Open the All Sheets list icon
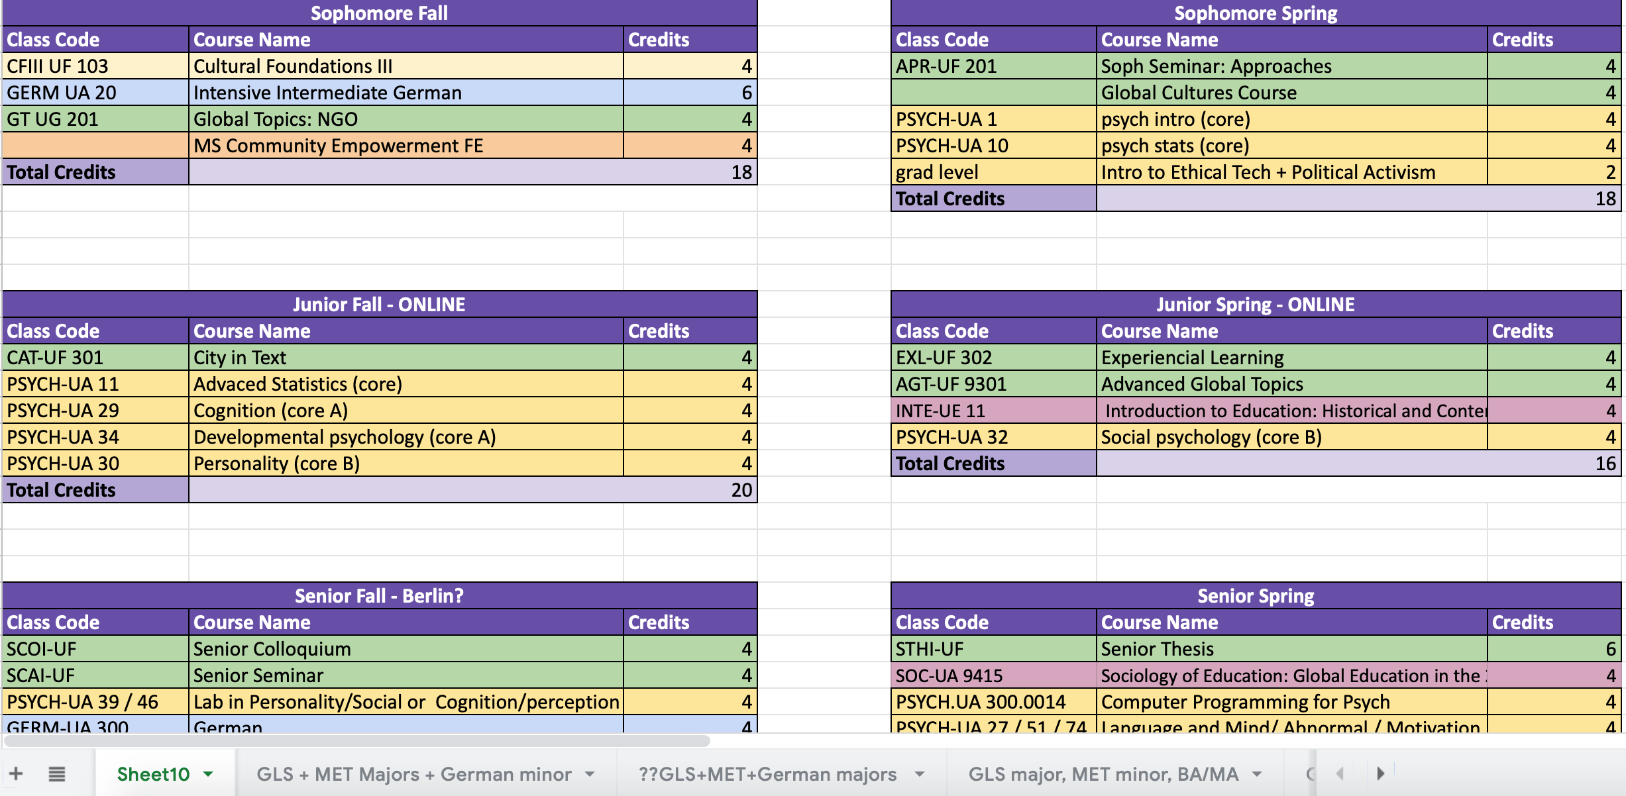The width and height of the screenshot is (1626, 796). point(57,773)
